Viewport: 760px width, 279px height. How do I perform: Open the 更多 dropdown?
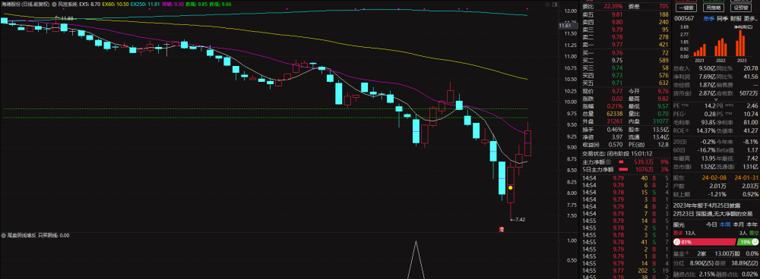(x=750, y=18)
